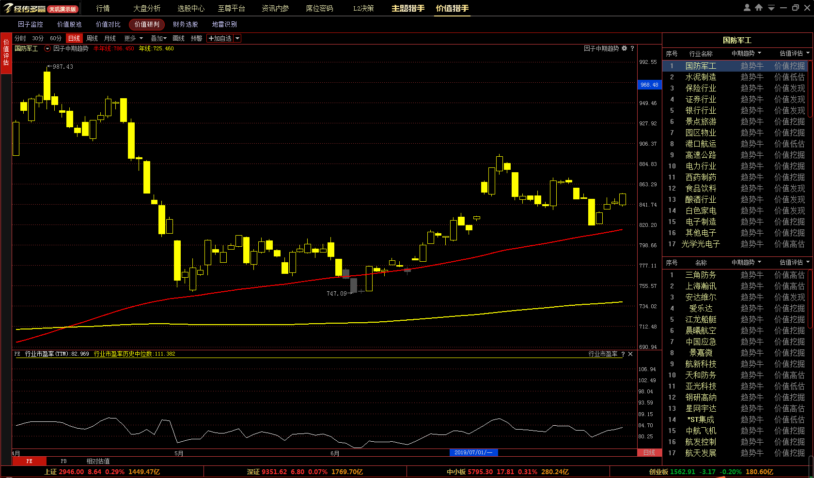Select the 分时 chart period
This screenshot has width=814, height=478.
coord(20,38)
